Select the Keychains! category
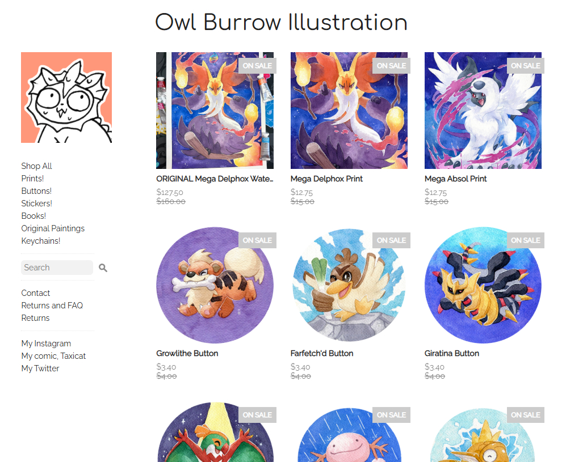Screen dimensions: 566x462 point(41,241)
